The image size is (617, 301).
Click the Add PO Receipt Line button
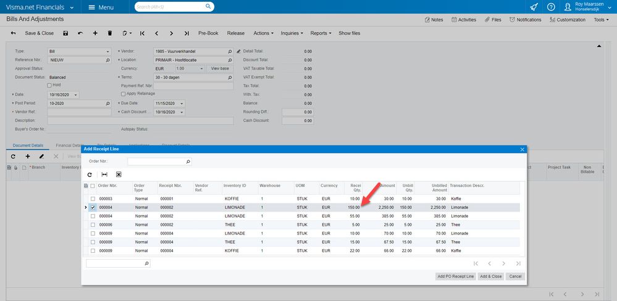point(455,276)
